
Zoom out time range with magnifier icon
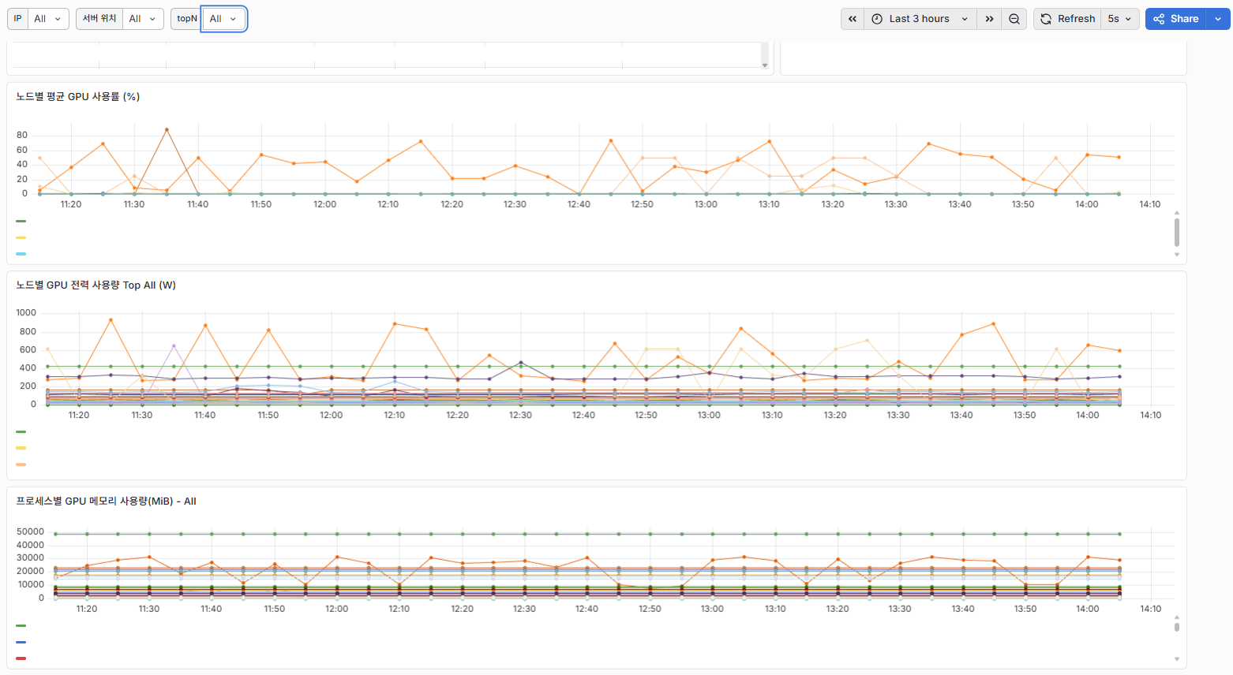click(x=1014, y=19)
